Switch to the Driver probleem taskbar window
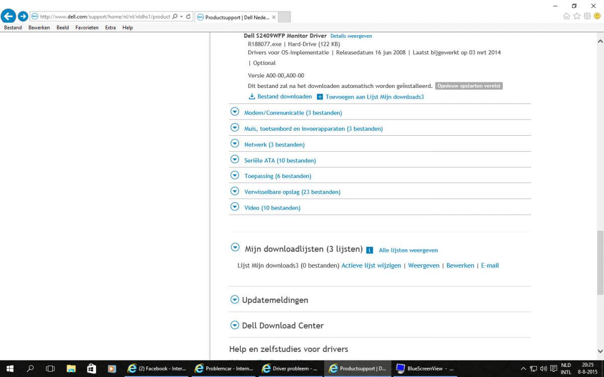 290,368
